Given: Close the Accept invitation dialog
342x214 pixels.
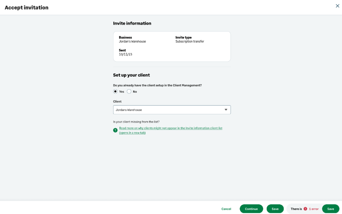Looking at the screenshot, I should (337, 6).
